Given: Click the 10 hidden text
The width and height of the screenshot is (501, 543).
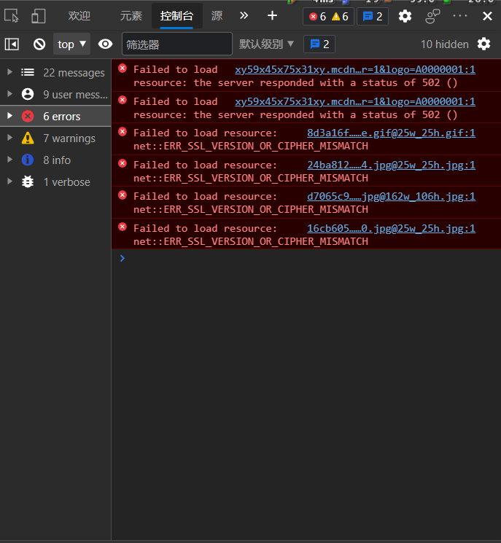Looking at the screenshot, I should pyautogui.click(x=445, y=44).
